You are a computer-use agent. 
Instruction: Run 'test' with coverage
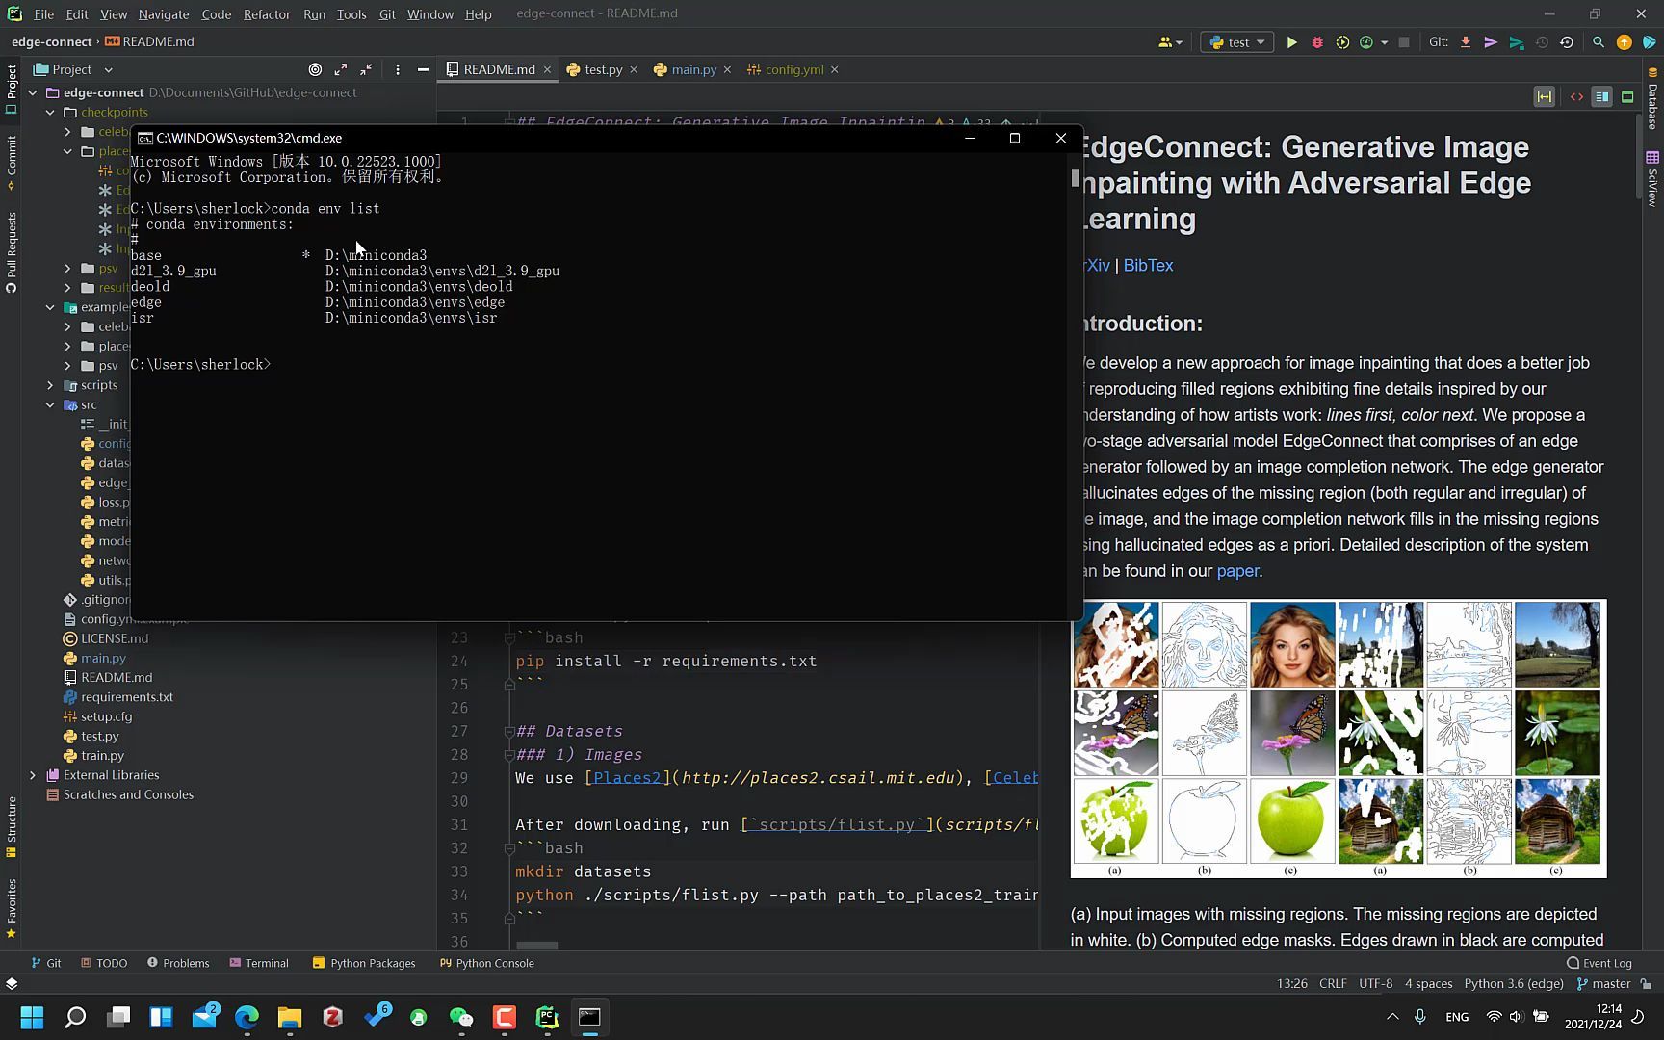coord(1342,42)
